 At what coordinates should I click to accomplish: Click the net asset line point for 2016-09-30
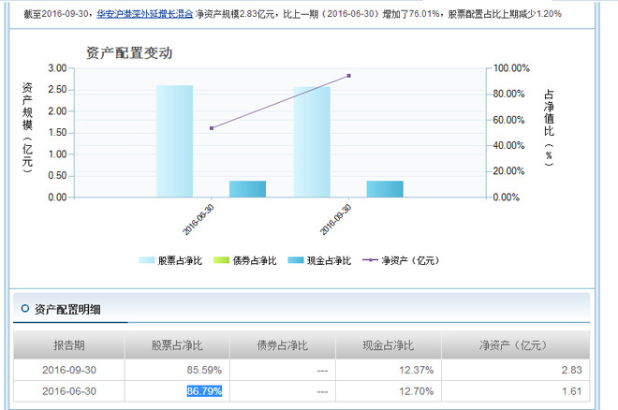coord(349,76)
